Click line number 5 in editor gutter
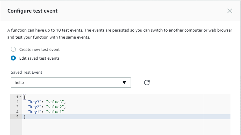 [17, 117]
